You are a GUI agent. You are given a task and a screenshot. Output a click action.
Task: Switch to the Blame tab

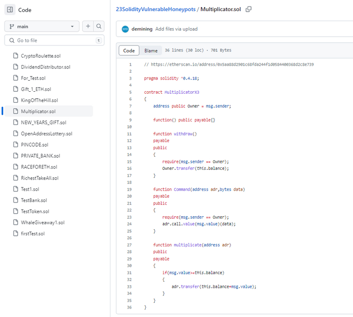(x=151, y=50)
